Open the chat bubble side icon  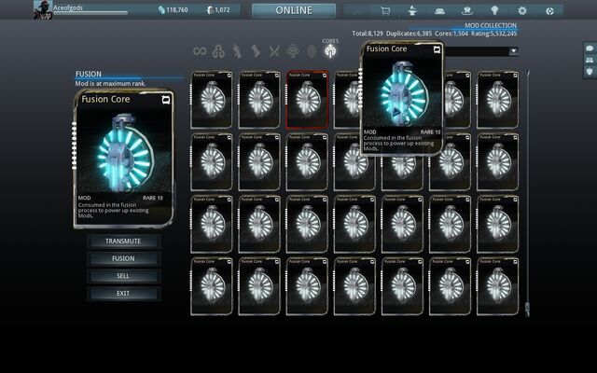pyautogui.click(x=590, y=48)
